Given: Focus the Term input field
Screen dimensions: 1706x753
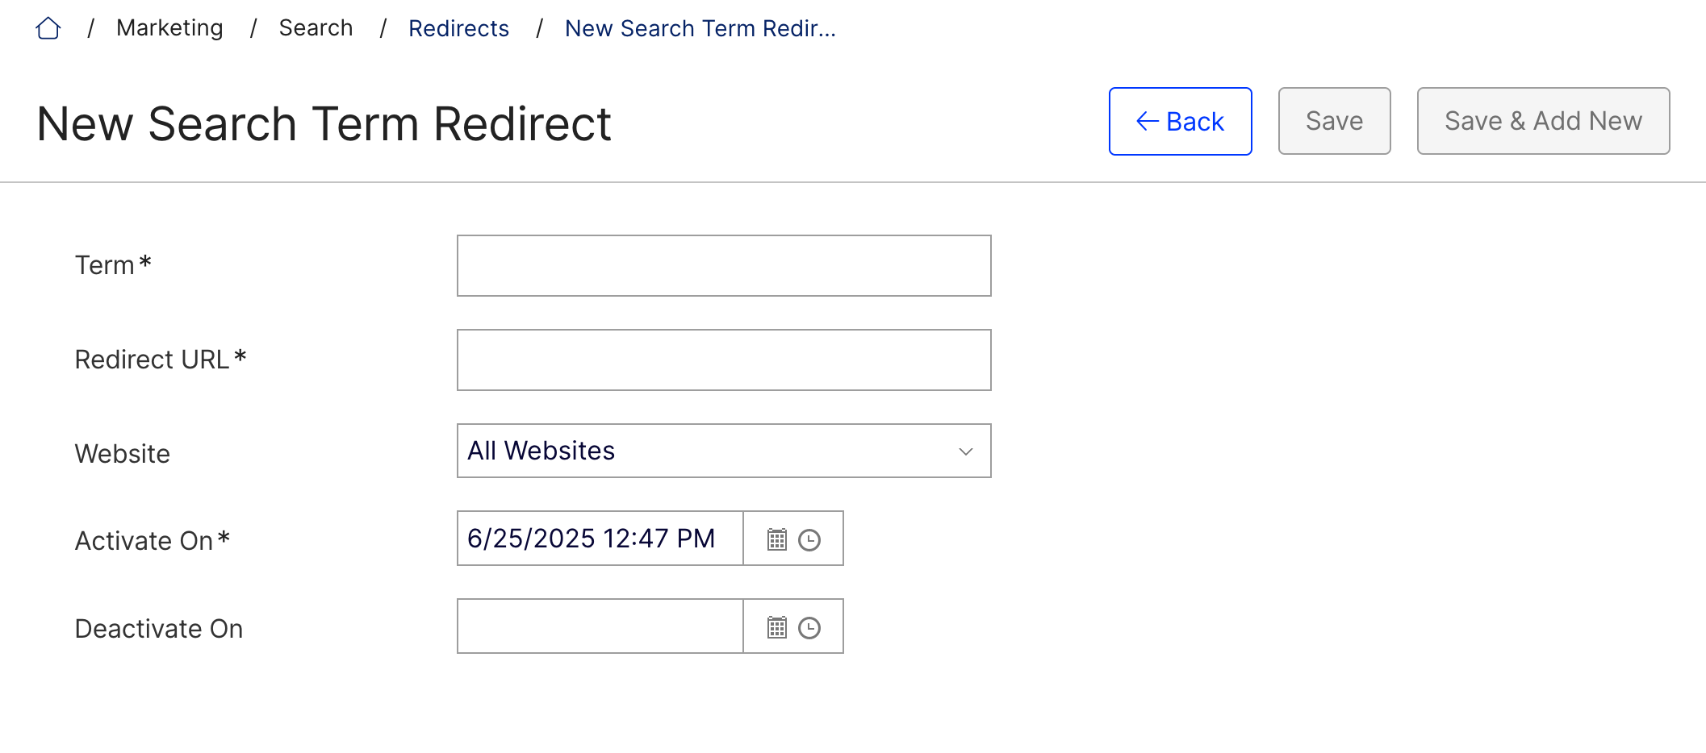Looking at the screenshot, I should pos(723,266).
